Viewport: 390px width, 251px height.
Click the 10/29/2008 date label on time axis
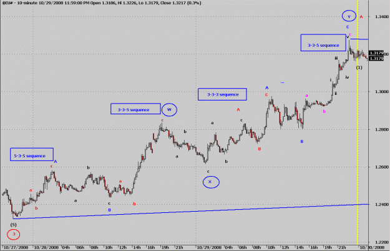pyautogui.click(x=209, y=247)
